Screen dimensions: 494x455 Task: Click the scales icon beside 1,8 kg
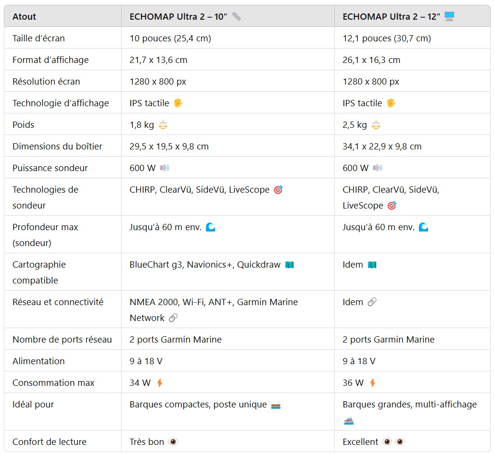click(x=163, y=125)
